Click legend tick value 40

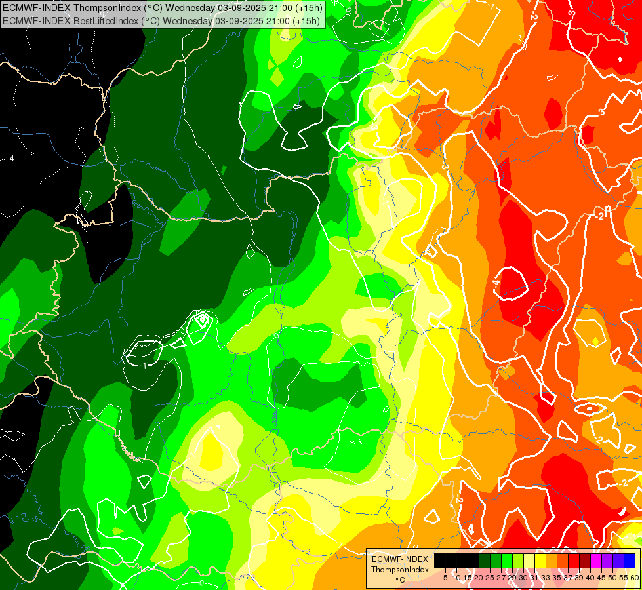590,578
